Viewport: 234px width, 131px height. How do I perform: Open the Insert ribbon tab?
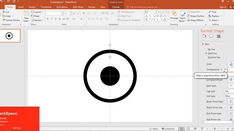pyautogui.click(x=21, y=7)
